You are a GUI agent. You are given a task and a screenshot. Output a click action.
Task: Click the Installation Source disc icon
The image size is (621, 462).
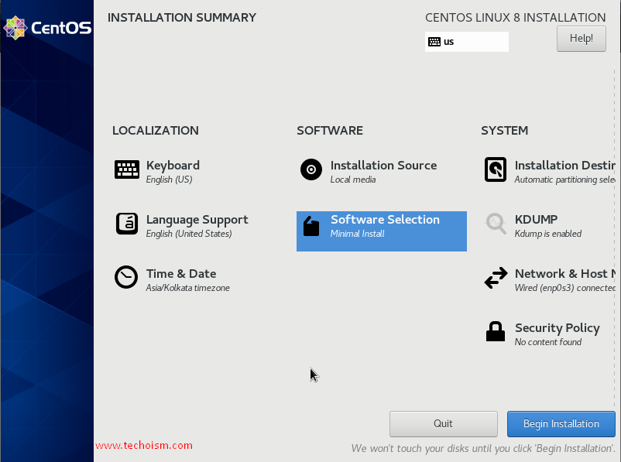(x=311, y=170)
